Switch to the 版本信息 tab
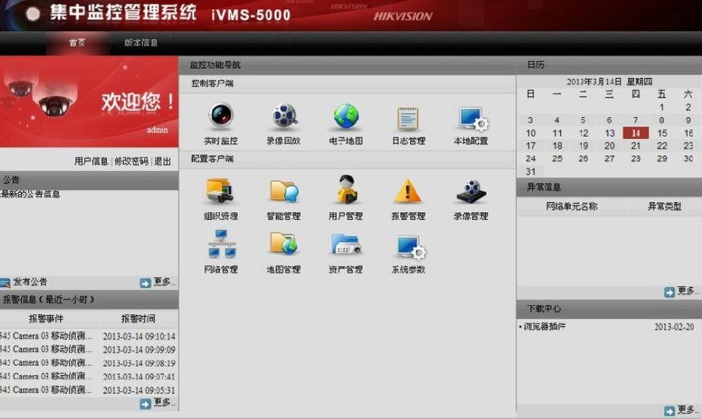Image resolution: width=702 pixels, height=419 pixels. coord(140,43)
